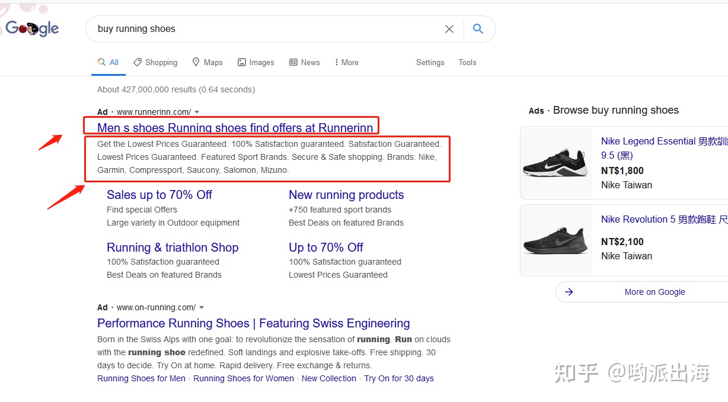Open the 'Running & triathlon Shop' sitelink
The image size is (728, 402).
click(173, 247)
